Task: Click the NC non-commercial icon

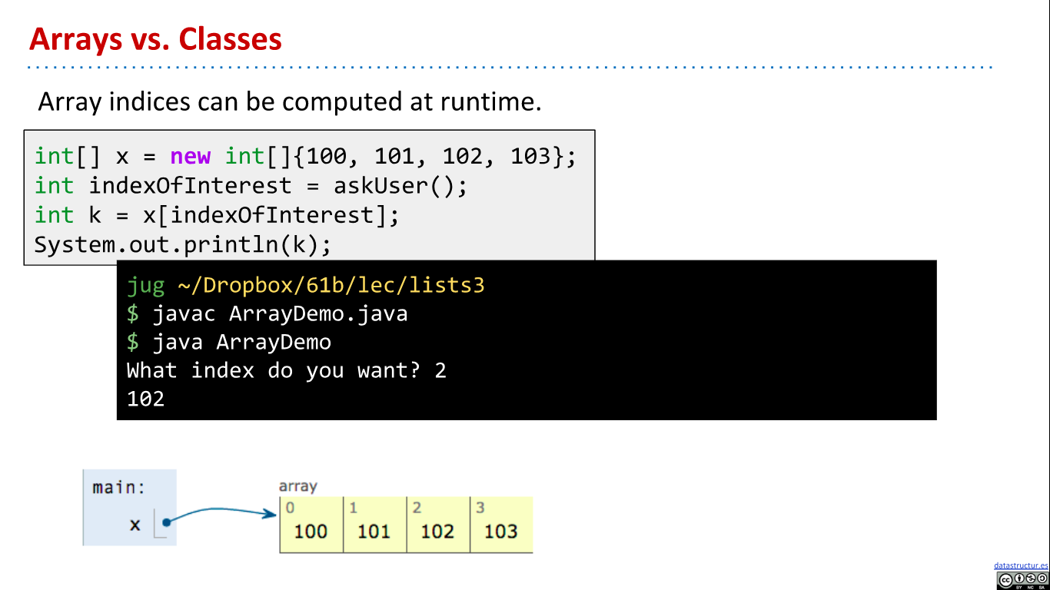Action: point(1031,578)
